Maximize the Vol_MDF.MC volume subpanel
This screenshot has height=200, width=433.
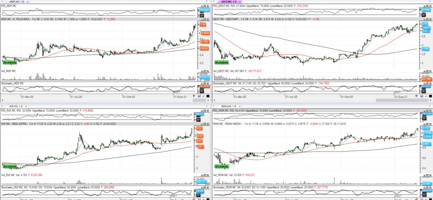tap(205, 71)
